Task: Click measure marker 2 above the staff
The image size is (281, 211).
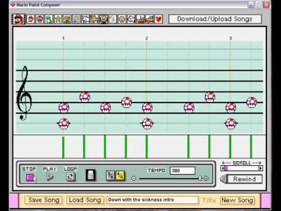Action: [x=146, y=38]
